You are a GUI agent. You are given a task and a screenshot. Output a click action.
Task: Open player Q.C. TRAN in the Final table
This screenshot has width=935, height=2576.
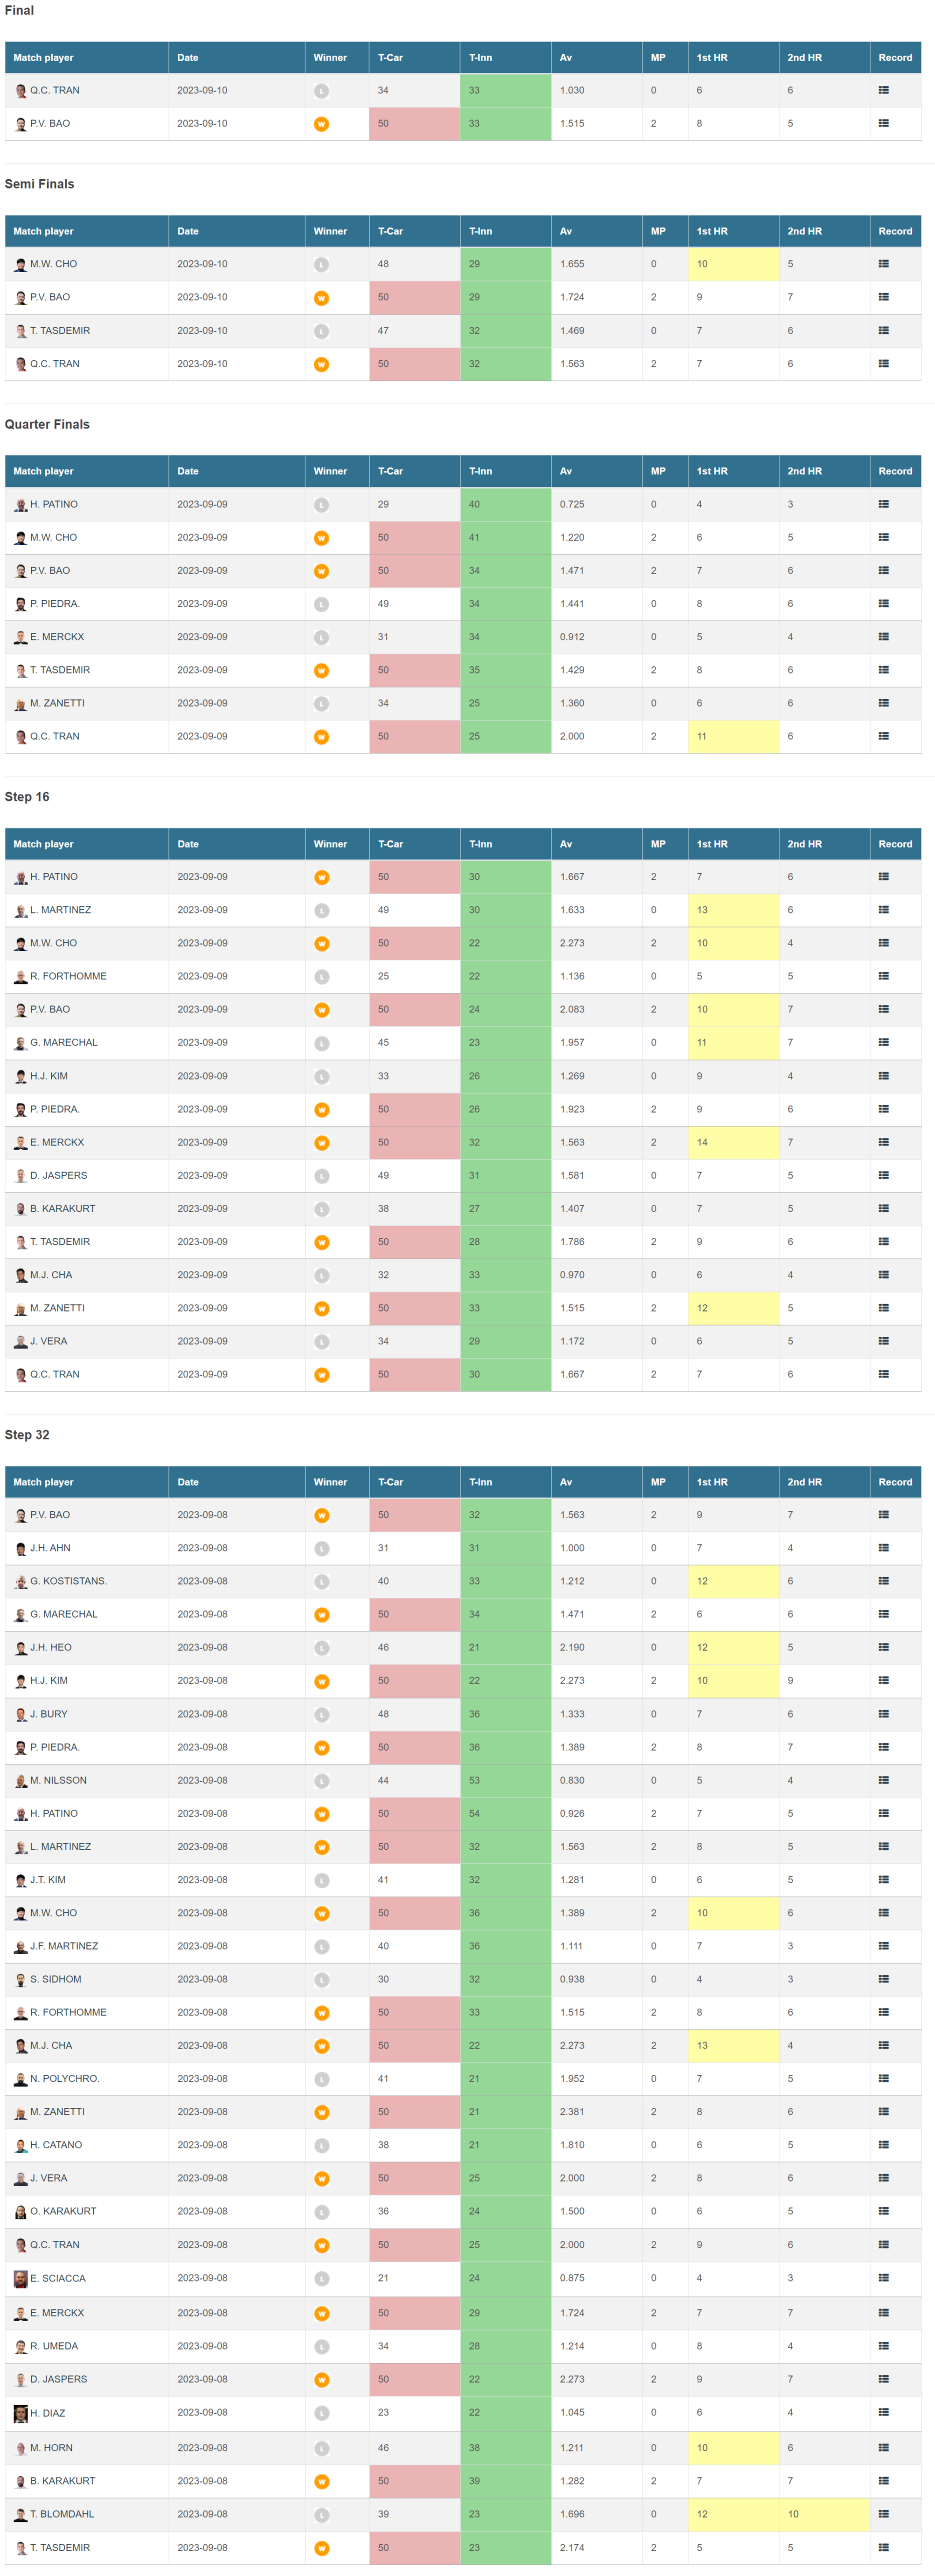[55, 90]
